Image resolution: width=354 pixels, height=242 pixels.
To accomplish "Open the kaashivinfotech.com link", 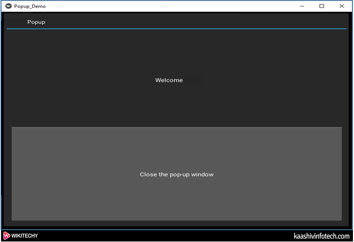I will (321, 236).
